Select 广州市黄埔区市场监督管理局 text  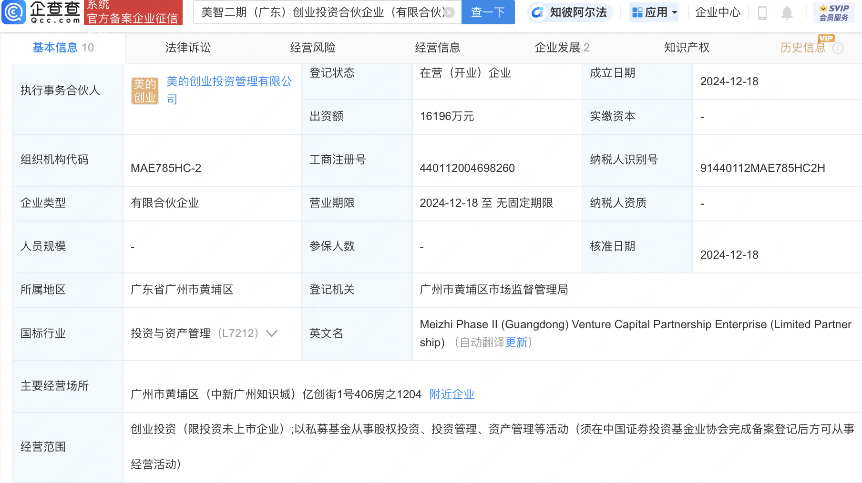[x=494, y=290]
